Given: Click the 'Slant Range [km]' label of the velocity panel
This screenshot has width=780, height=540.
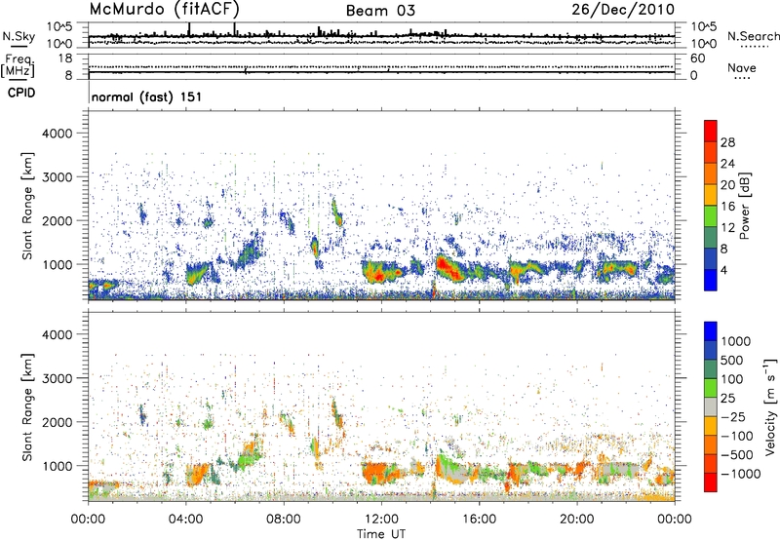Looking at the screenshot, I should [x=27, y=406].
